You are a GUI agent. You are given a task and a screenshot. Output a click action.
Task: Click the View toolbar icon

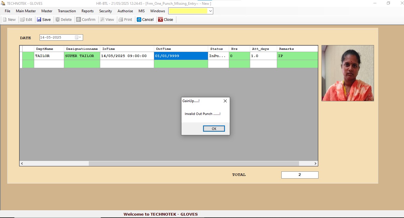click(102, 20)
